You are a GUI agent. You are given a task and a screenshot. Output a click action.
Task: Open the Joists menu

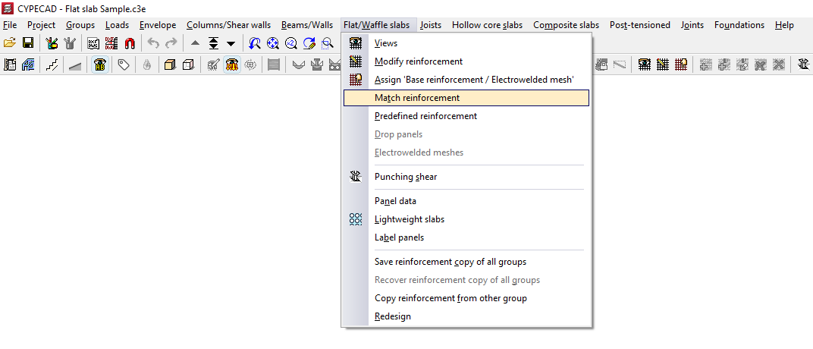432,25
